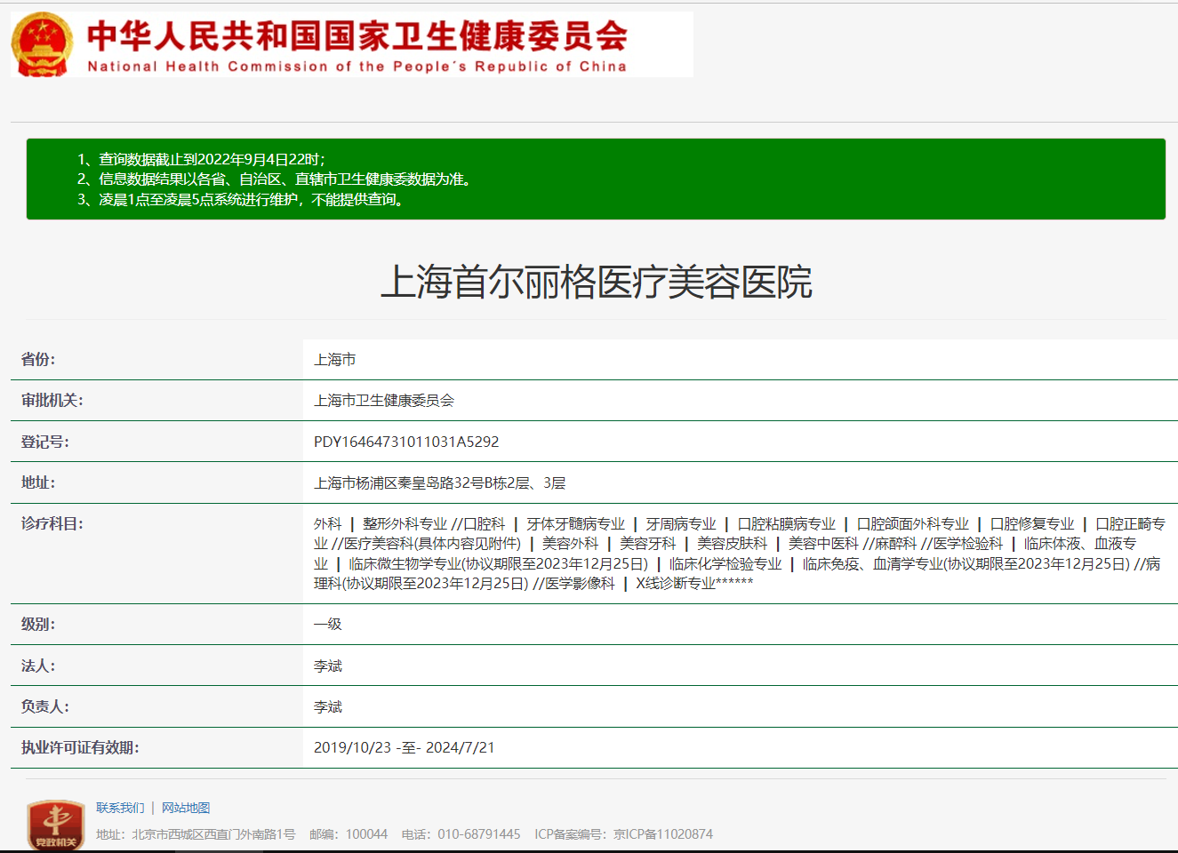Click the 执业许可证有效期: label

tap(80, 748)
